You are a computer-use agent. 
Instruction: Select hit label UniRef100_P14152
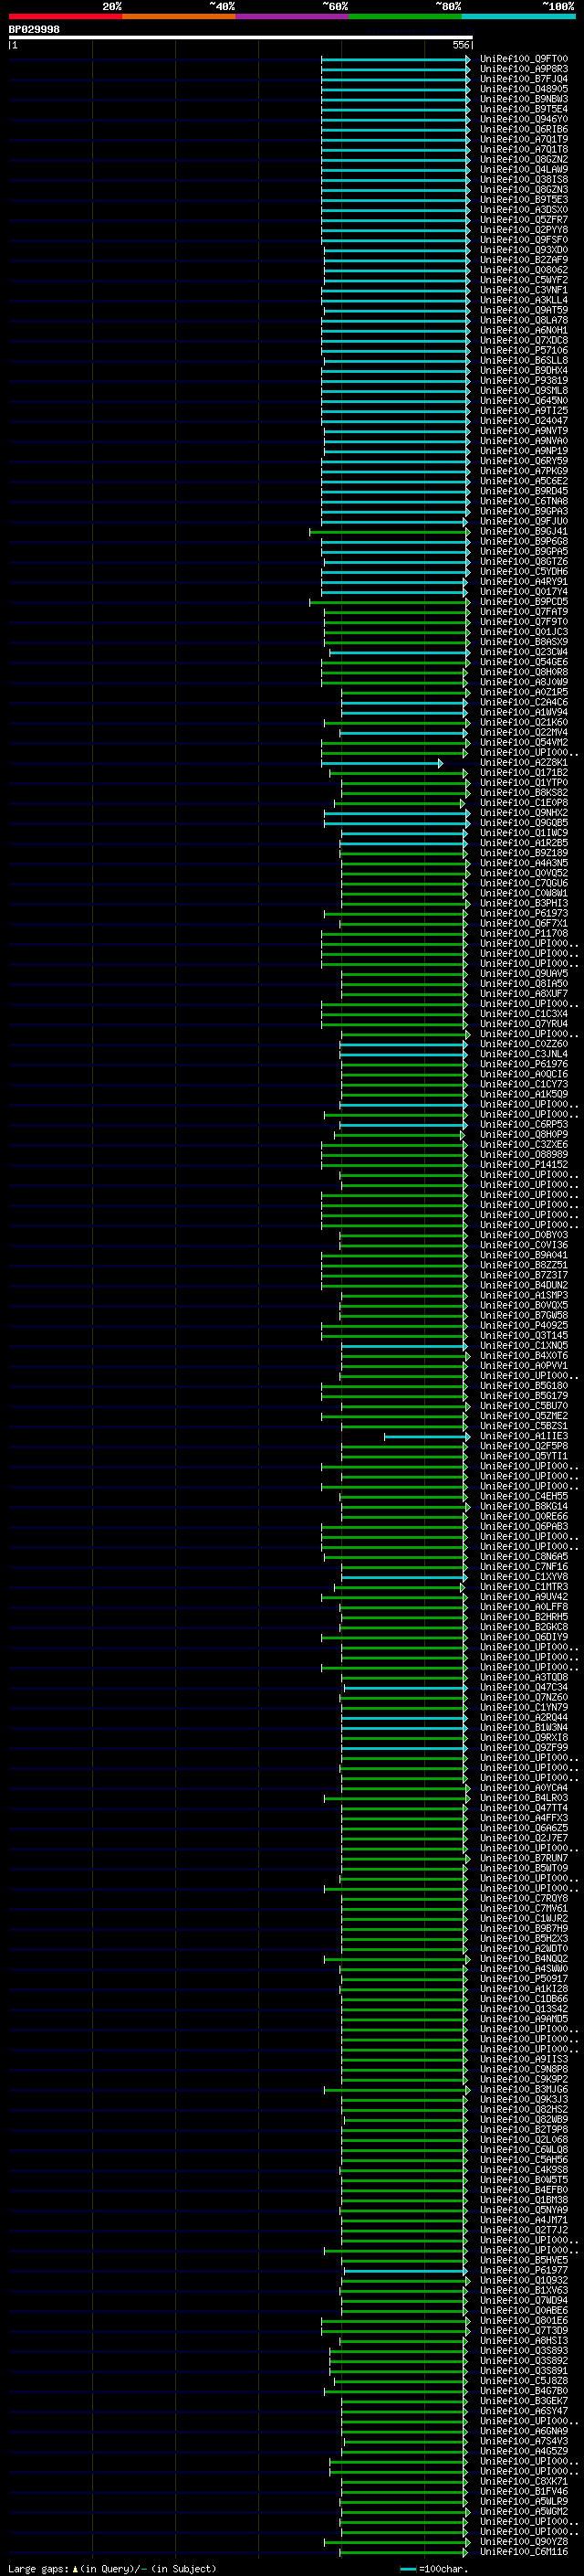point(524,1164)
